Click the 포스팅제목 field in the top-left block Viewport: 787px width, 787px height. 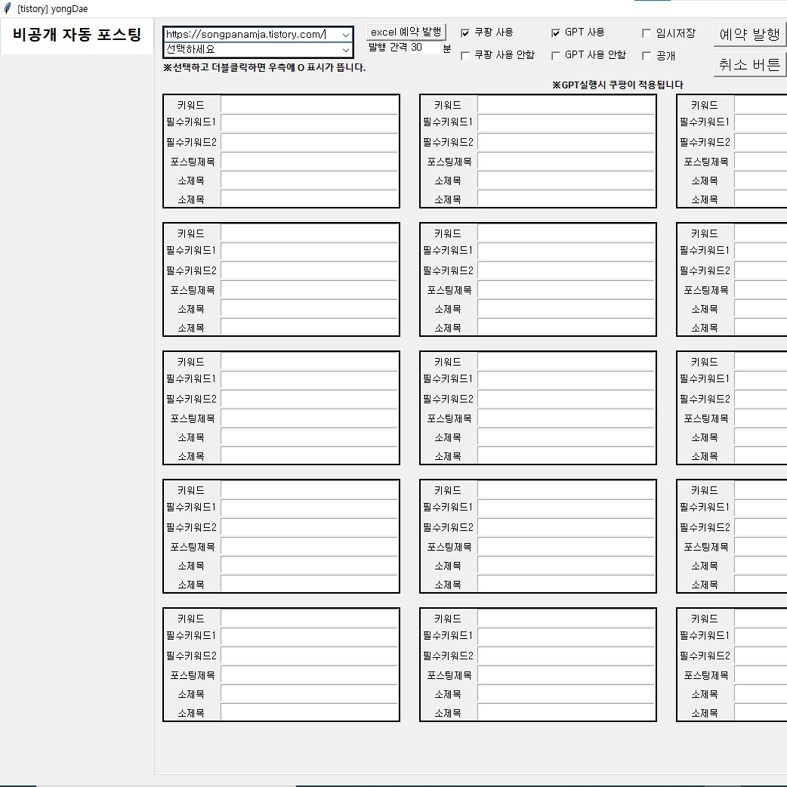[x=309, y=162]
